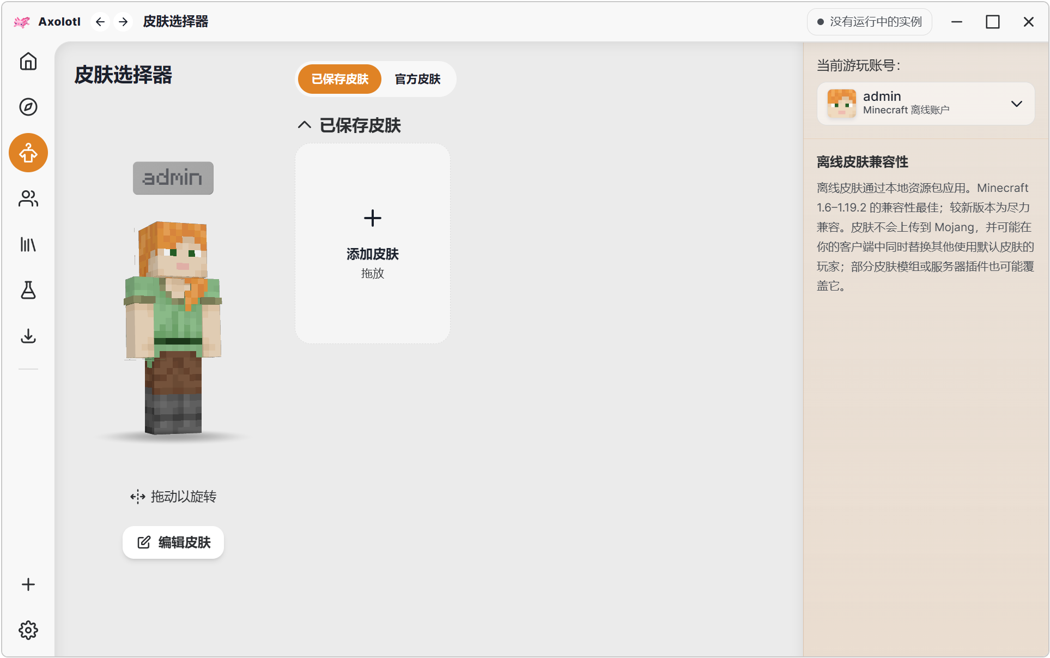
Task: Open the admin account dropdown
Action: [926, 104]
